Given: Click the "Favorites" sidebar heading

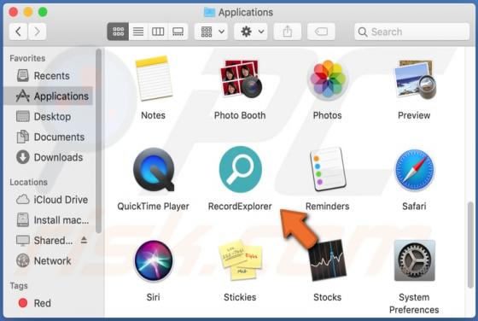Looking at the screenshot, I should [27, 58].
